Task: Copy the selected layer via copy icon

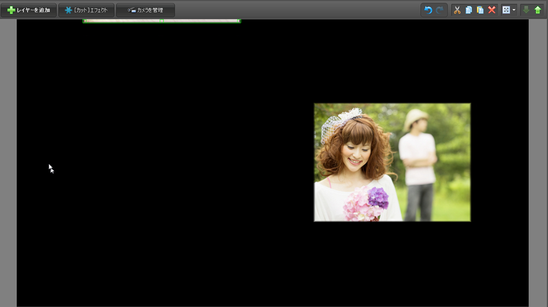Action: click(469, 10)
